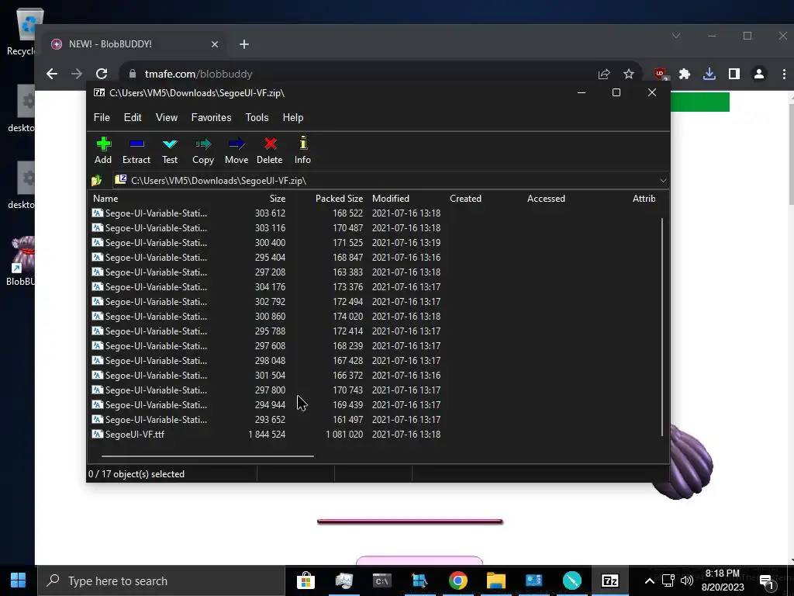794x596 pixels.
Task: Open the Help menu
Action: 292,118
